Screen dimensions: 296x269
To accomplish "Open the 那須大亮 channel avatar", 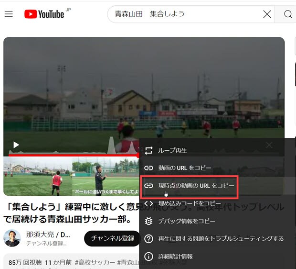I will coord(12,238).
